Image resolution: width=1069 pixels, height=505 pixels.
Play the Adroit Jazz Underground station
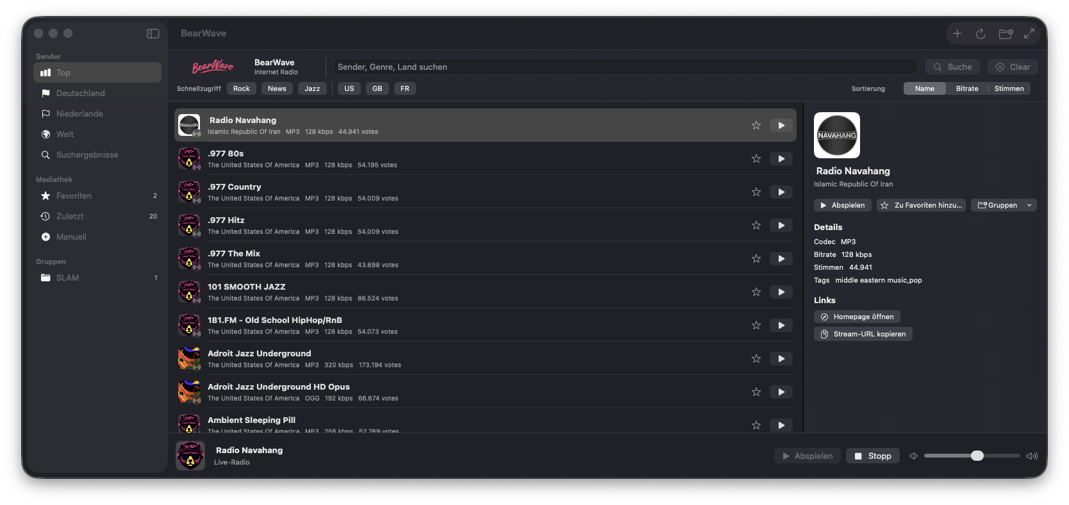point(781,359)
